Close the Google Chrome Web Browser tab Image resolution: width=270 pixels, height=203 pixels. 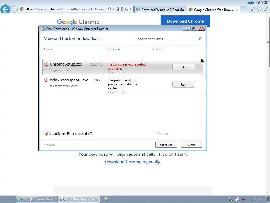[237, 10]
